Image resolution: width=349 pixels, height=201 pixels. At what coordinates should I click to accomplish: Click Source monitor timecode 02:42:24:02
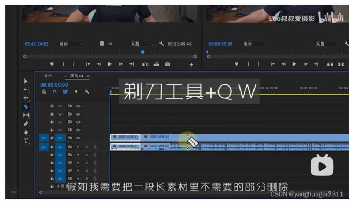pyautogui.click(x=37, y=44)
